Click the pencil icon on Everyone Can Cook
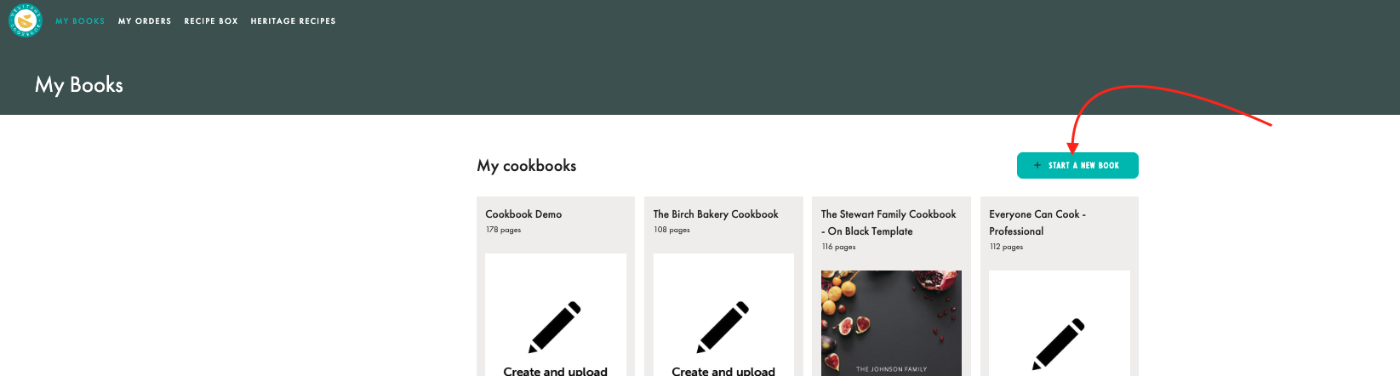This screenshot has width=1400, height=376. (x=1059, y=344)
